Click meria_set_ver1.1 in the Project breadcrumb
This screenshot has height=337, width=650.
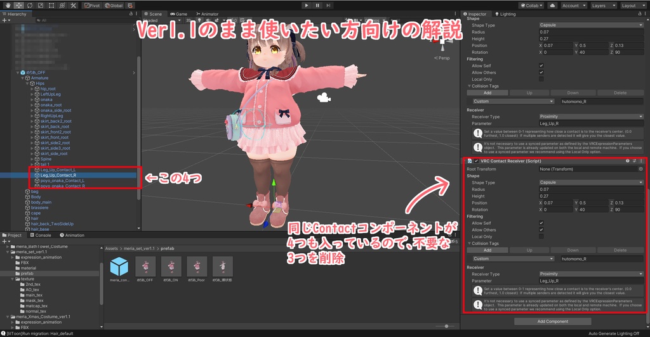(139, 248)
